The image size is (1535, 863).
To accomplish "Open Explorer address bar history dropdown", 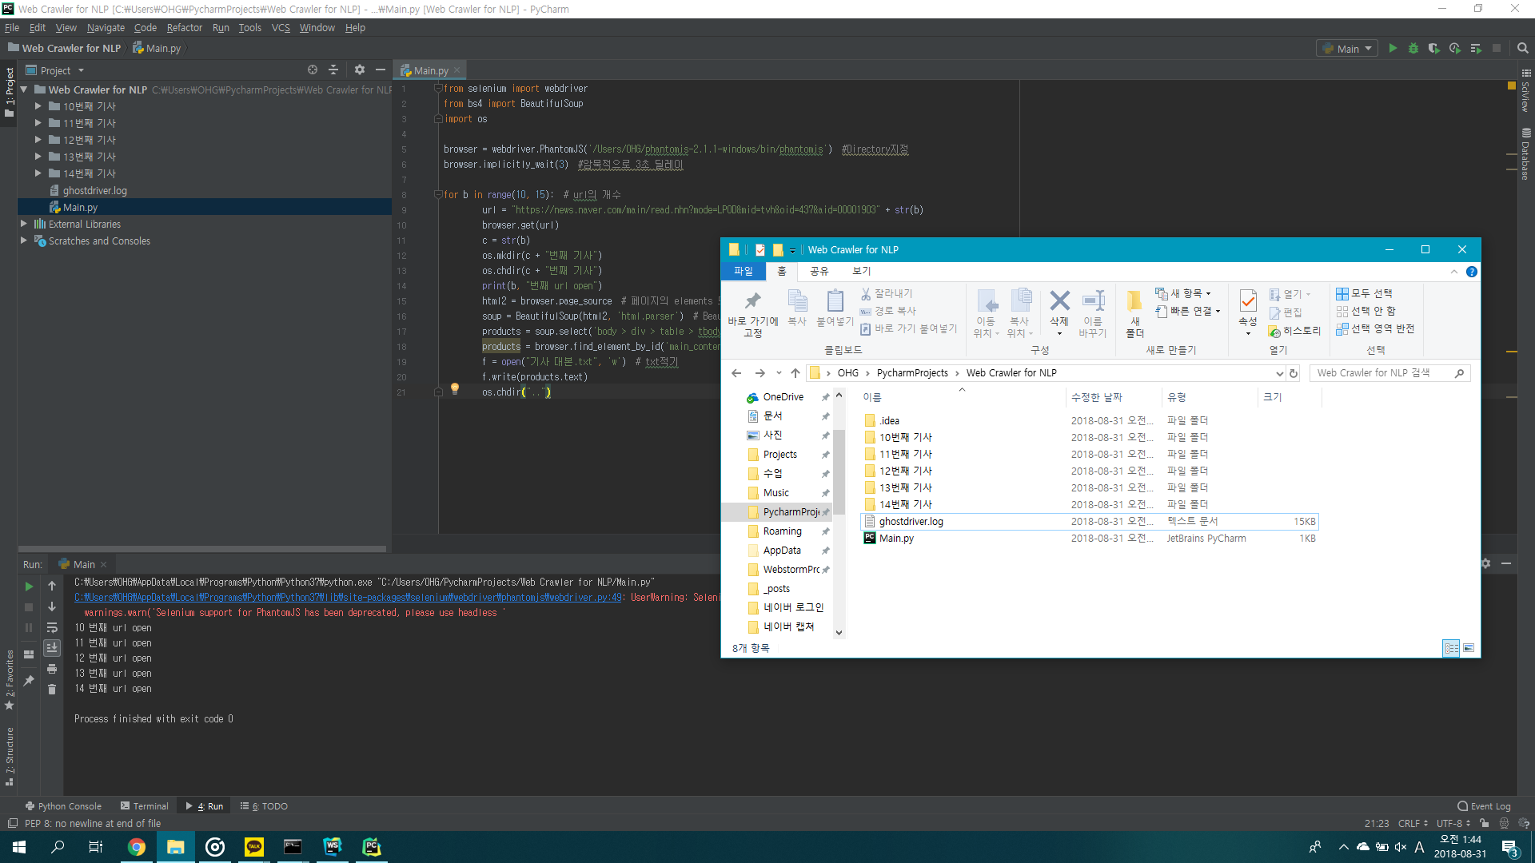I will [x=1279, y=373].
